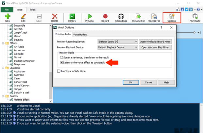Select Jumpin' Jack voice
Screen dimensions: 204x133
pyautogui.click(x=21, y=32)
